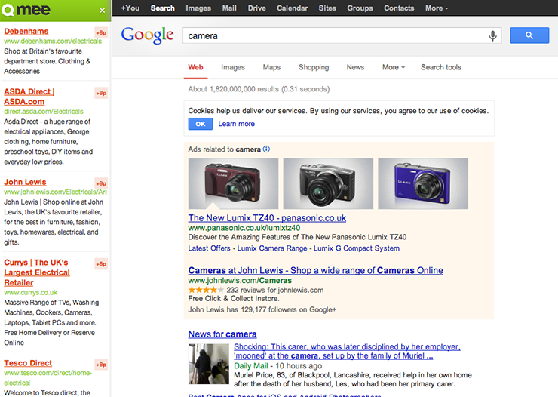Select Search in the top bar

[x=162, y=8]
